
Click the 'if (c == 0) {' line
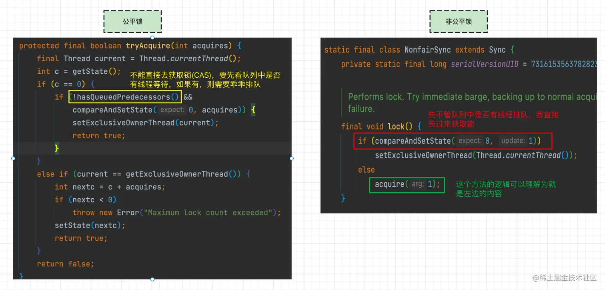pyautogui.click(x=66, y=84)
